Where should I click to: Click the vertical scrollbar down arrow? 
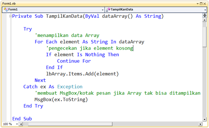pyautogui.click(x=205, y=119)
